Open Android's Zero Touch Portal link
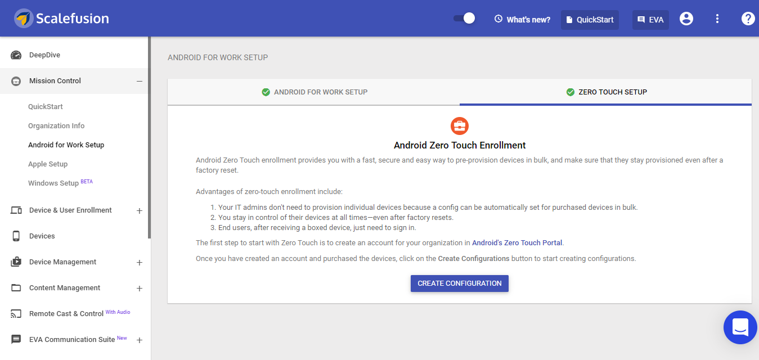The width and height of the screenshot is (759, 360). coord(517,243)
